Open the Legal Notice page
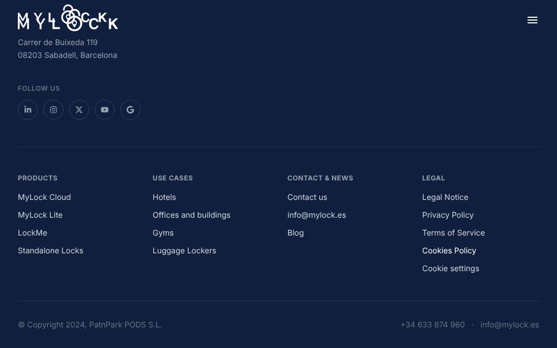 coord(445,198)
